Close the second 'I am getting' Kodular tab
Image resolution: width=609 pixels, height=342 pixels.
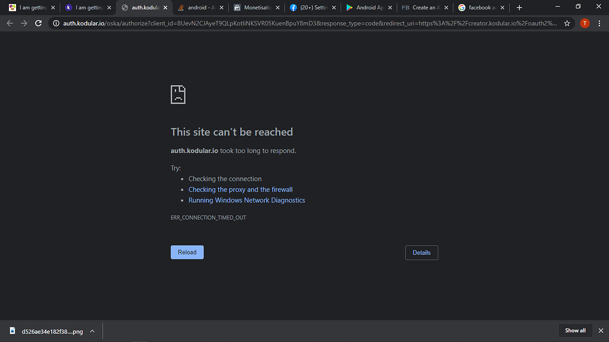coord(109,7)
